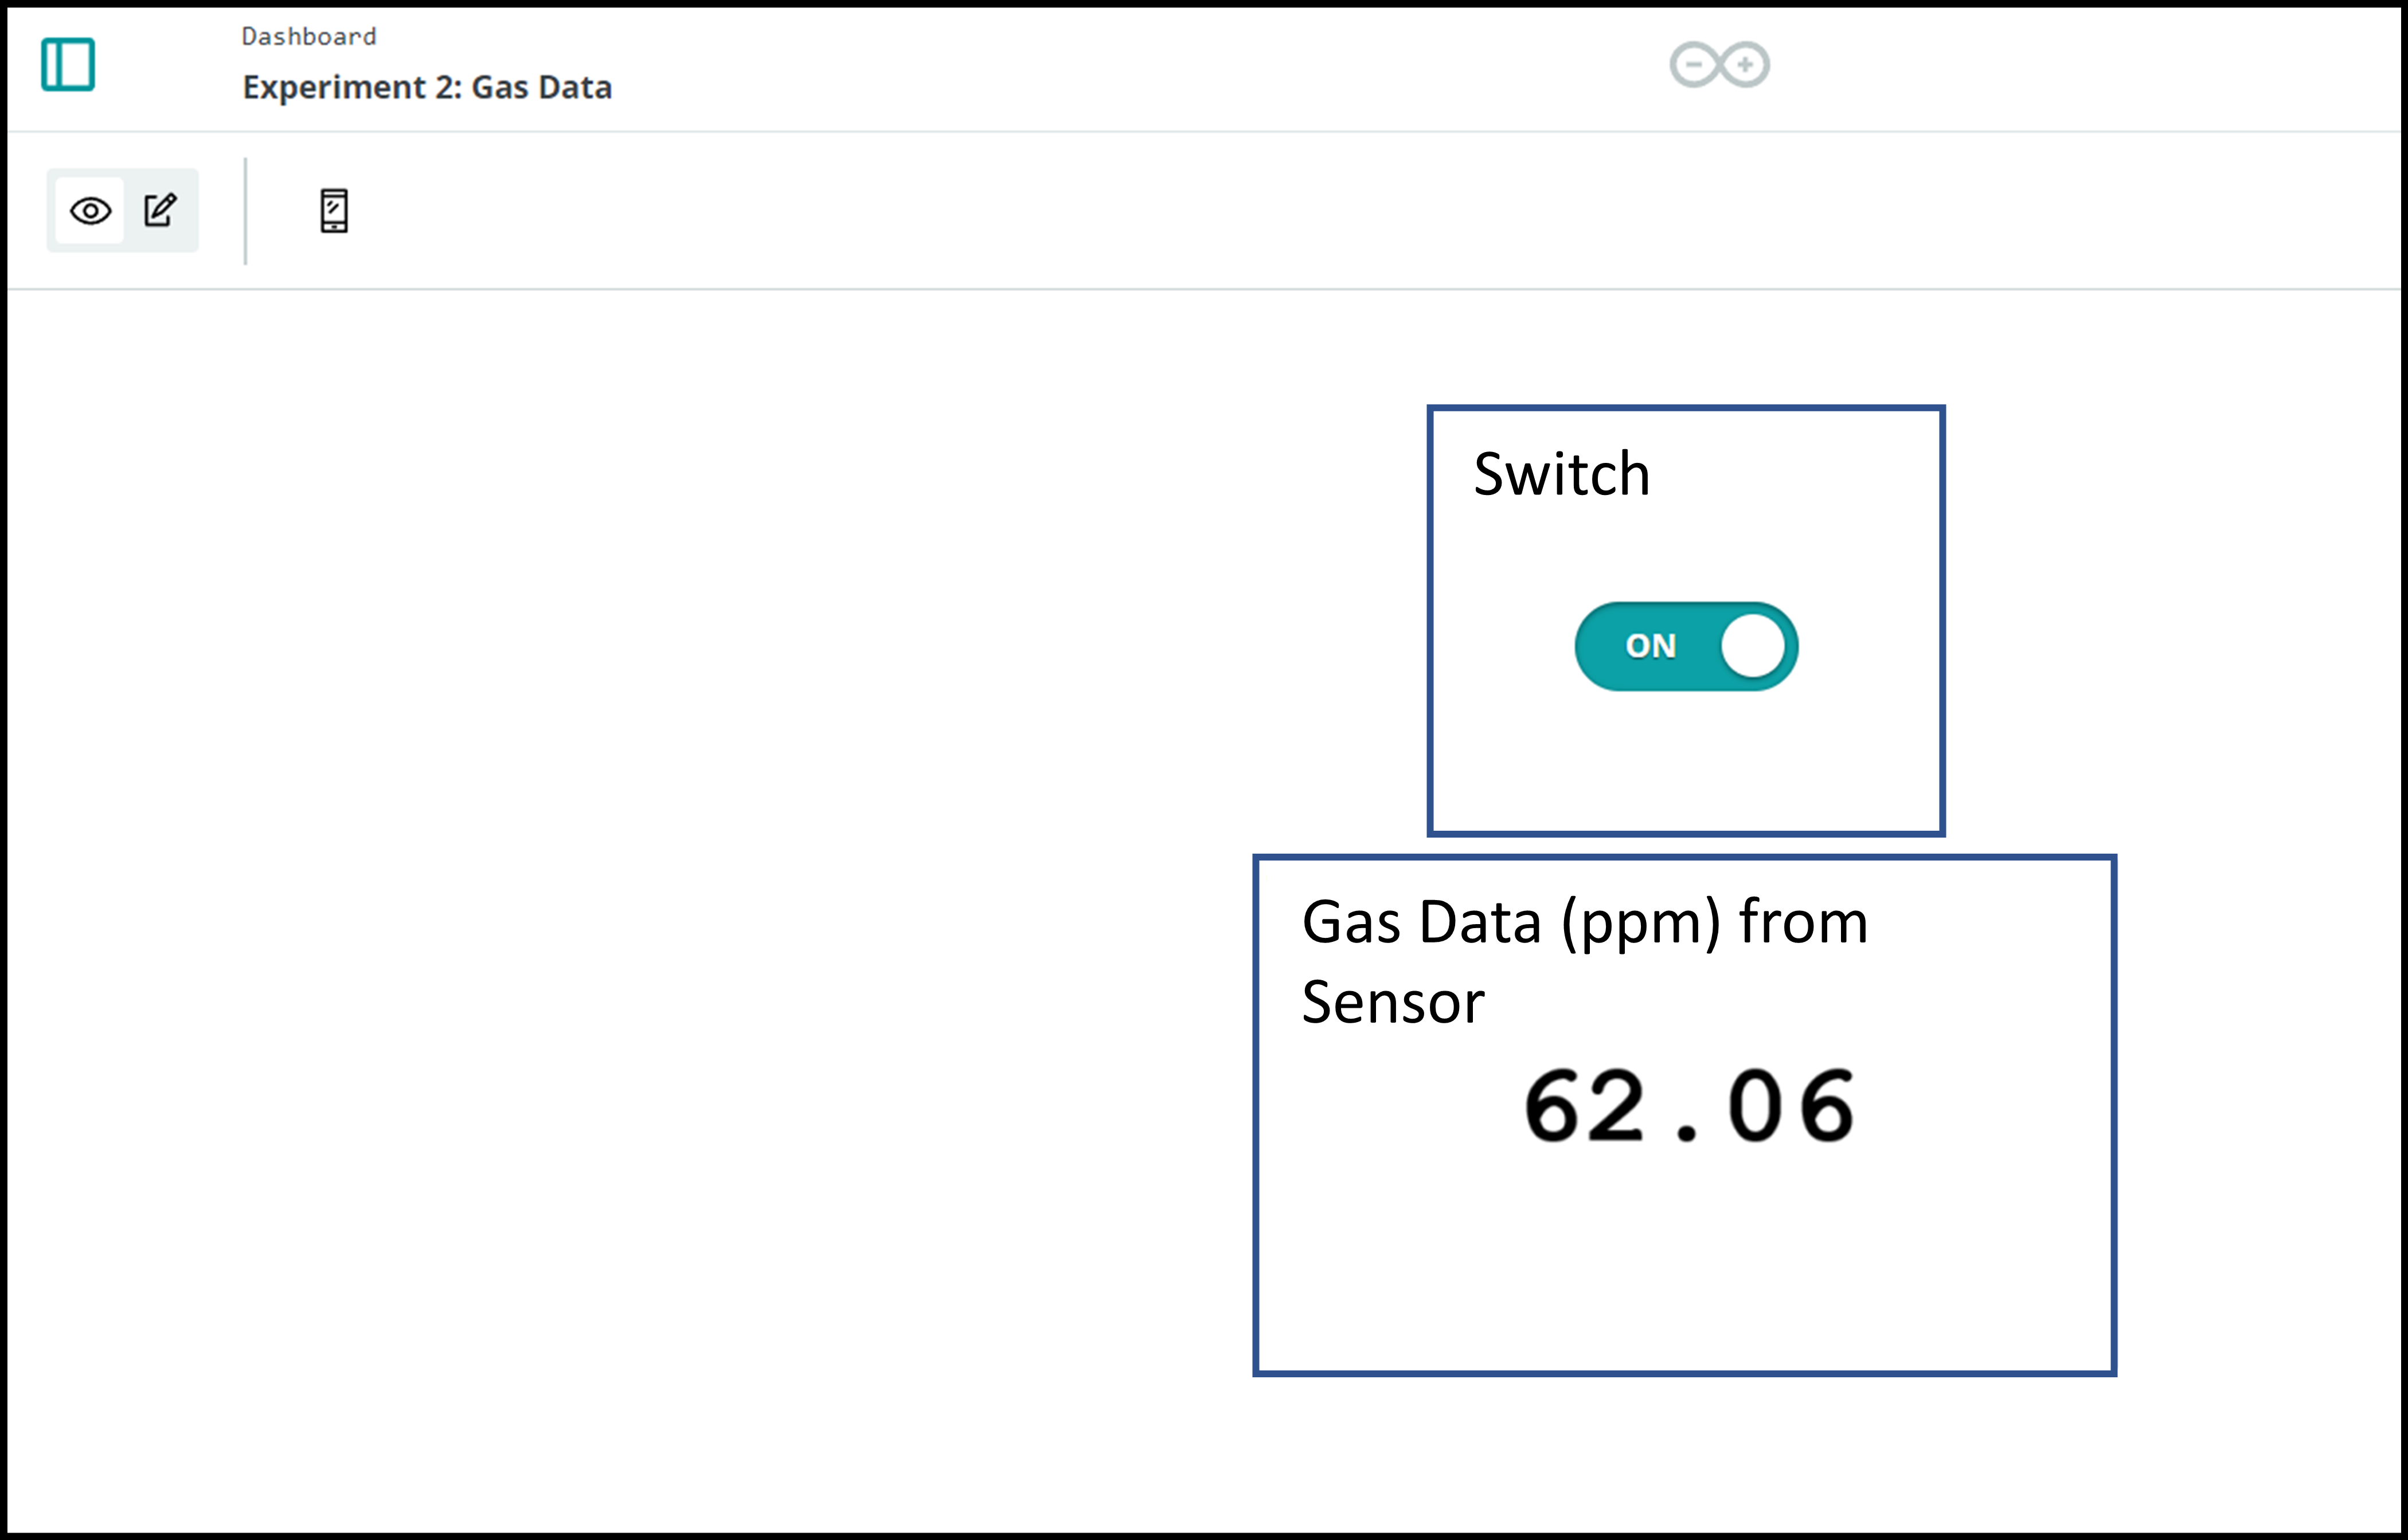Click the digits 62 in the gas value
The height and width of the screenshot is (1540, 2408).
[x=1584, y=1106]
